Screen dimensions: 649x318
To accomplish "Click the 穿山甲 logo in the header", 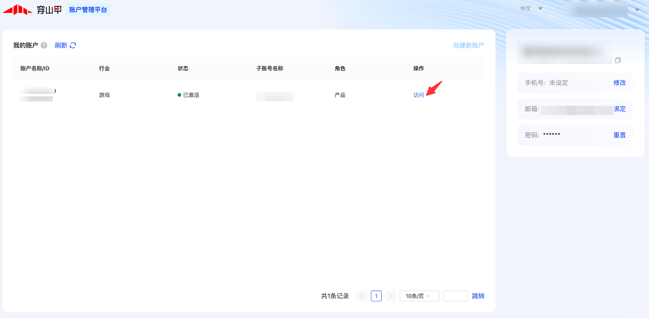I will [32, 9].
